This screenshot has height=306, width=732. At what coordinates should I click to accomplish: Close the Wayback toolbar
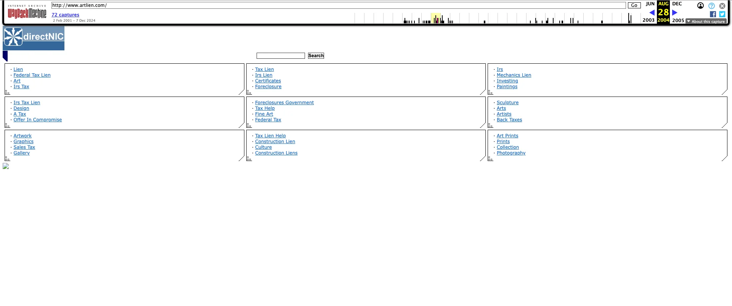tap(722, 6)
